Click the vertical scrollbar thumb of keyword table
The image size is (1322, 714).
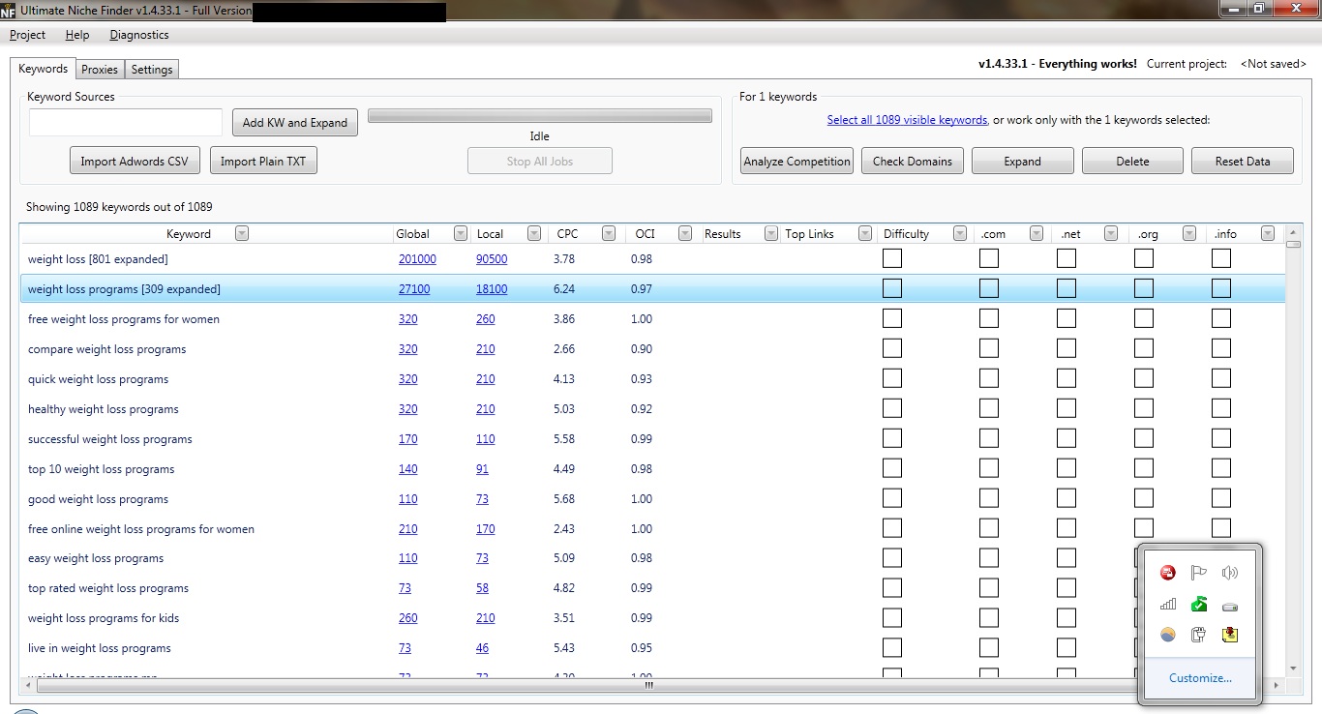point(1293,244)
